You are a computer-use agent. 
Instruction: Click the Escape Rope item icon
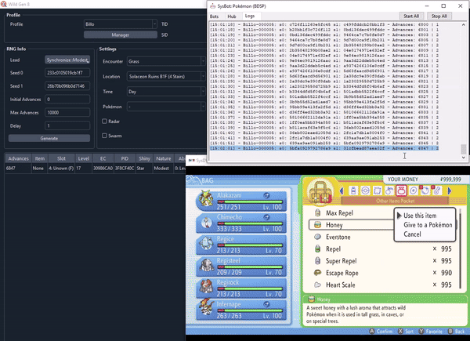pos(317,273)
